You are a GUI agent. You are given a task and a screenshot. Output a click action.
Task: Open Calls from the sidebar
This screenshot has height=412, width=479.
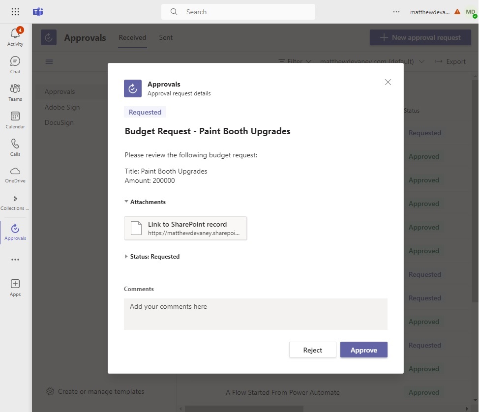point(15,147)
